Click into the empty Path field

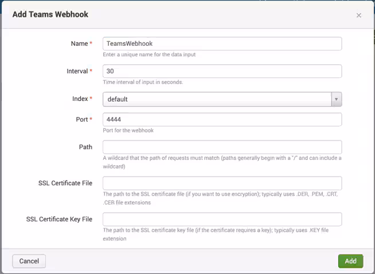click(x=222, y=147)
